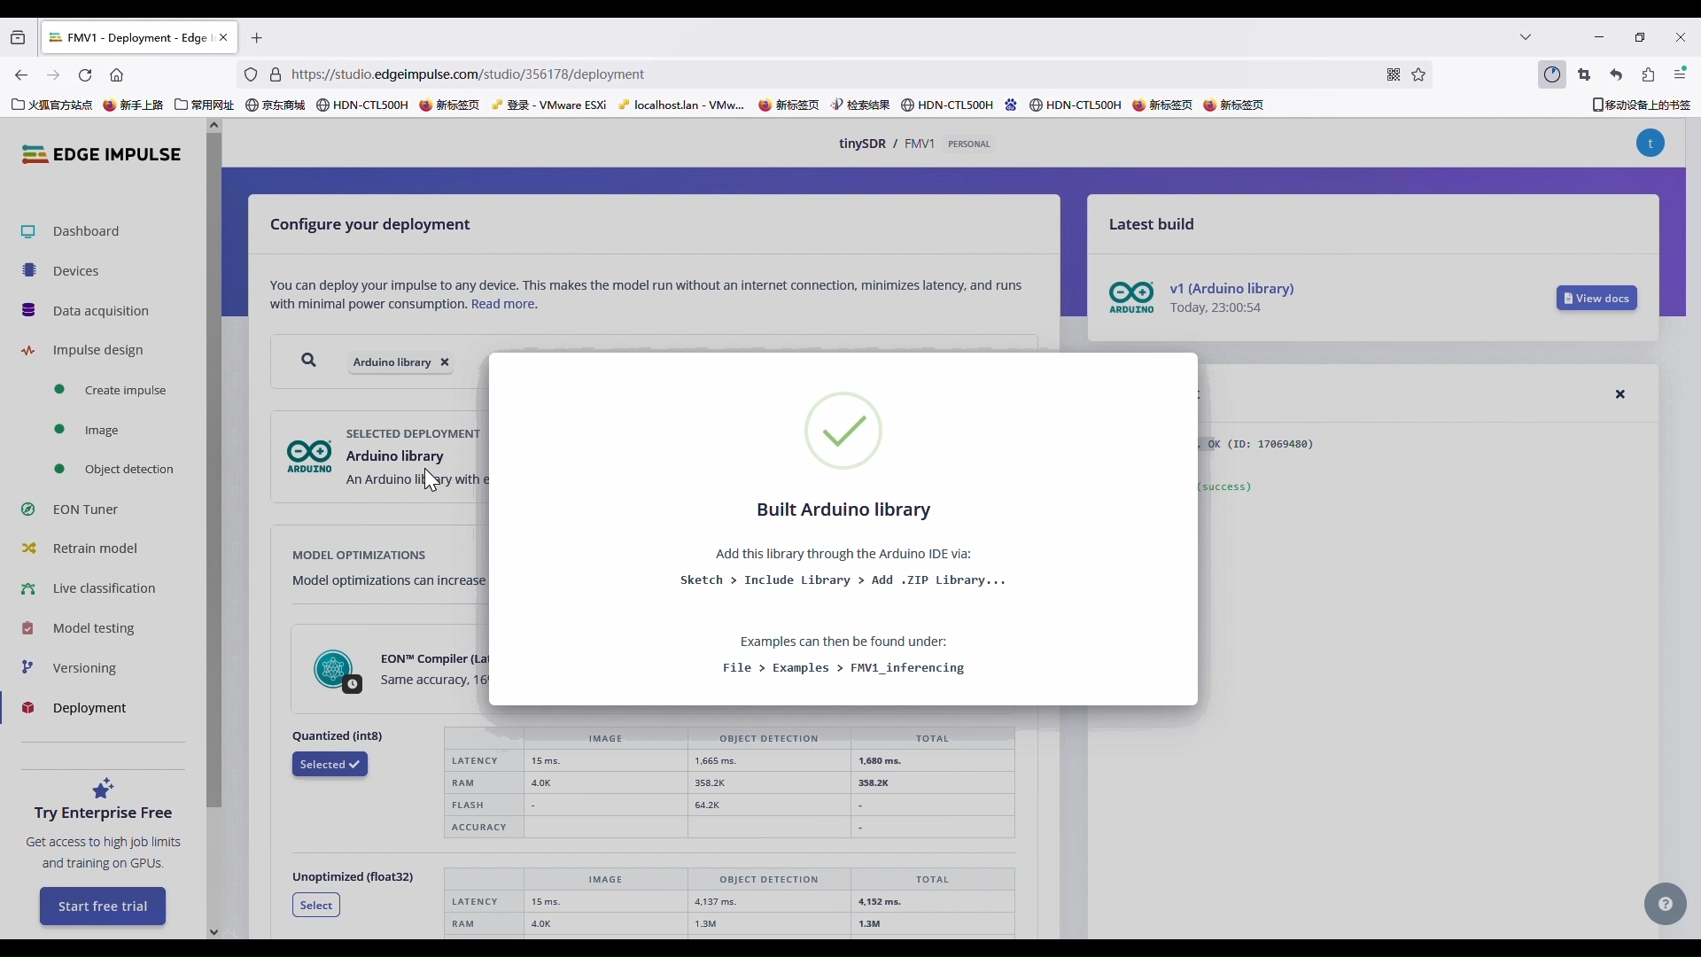Click the screenshot crop toolbar icon

(x=1584, y=74)
